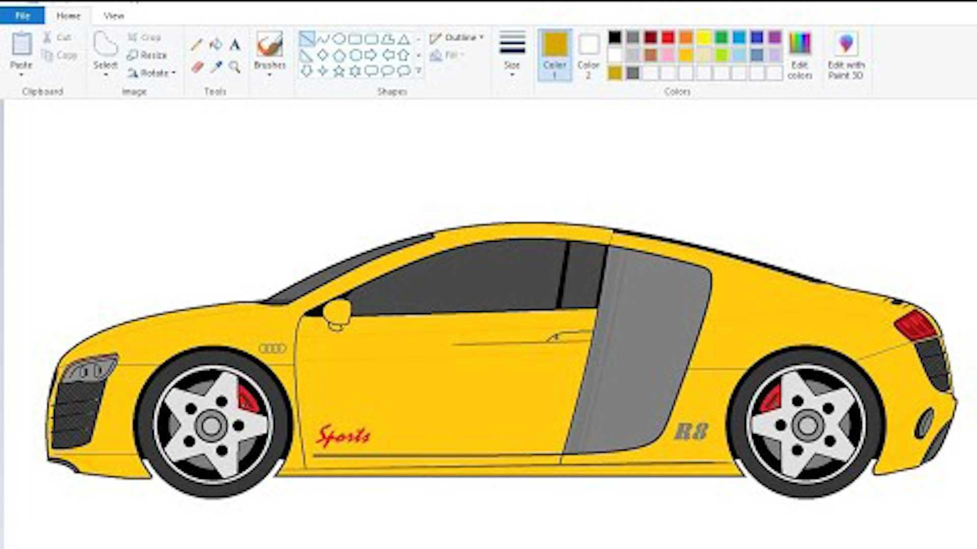
Task: Select the Eraser tool
Action: pyautogui.click(x=197, y=67)
